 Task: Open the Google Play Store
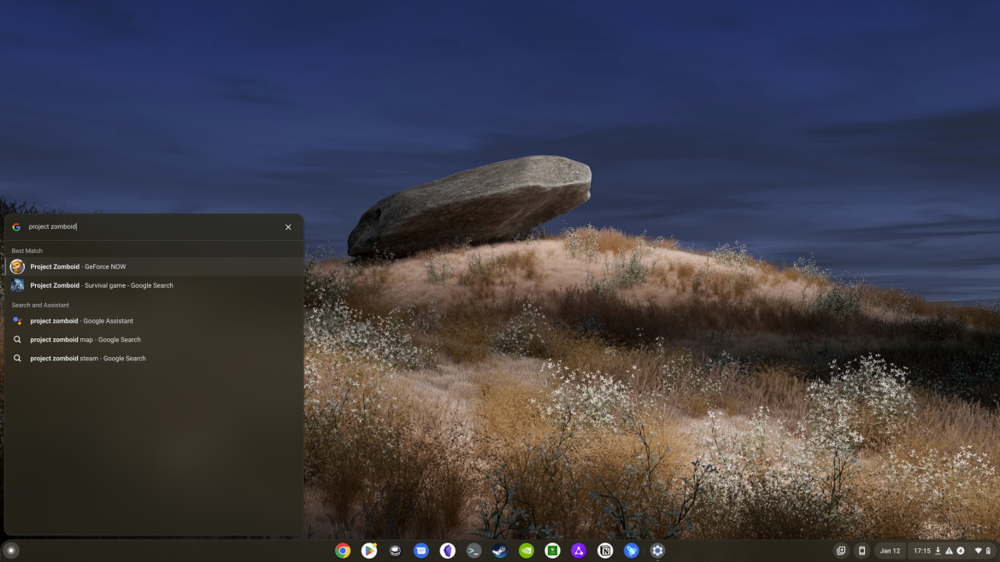point(368,551)
